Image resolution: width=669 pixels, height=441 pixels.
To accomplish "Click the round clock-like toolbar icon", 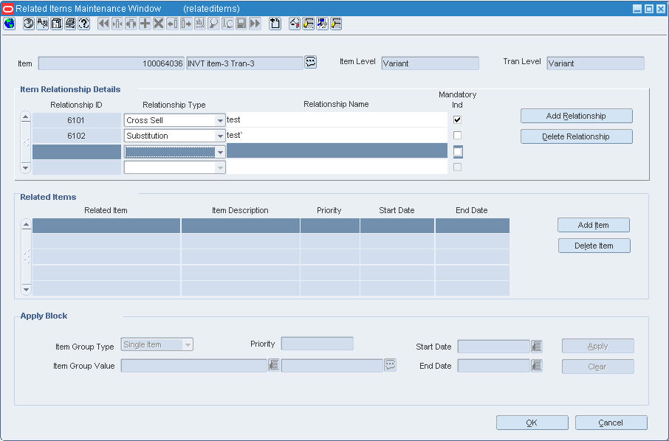I will tap(29, 24).
